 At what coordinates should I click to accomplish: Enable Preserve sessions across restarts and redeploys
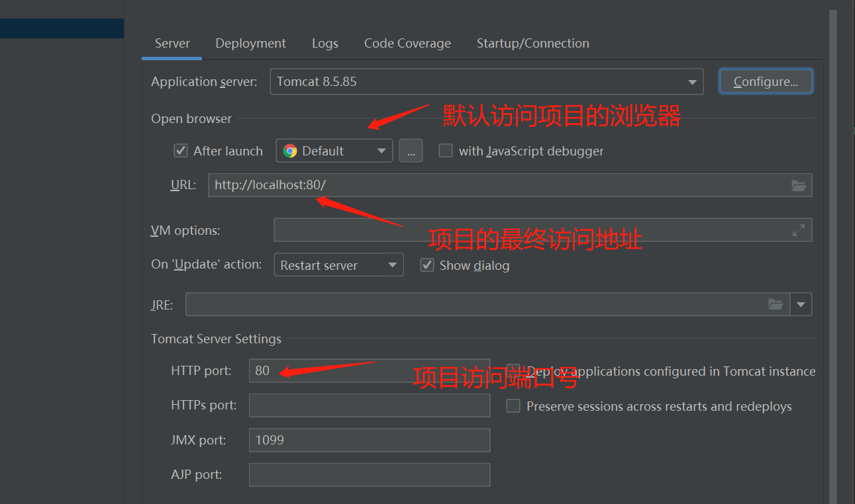(513, 406)
